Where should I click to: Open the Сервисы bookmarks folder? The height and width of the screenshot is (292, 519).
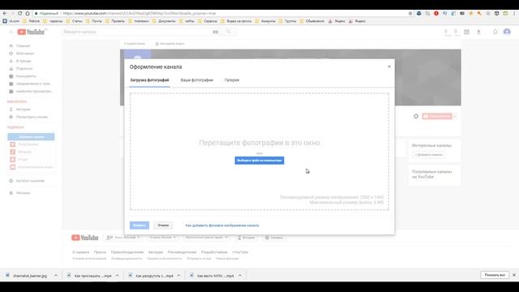pos(208,21)
